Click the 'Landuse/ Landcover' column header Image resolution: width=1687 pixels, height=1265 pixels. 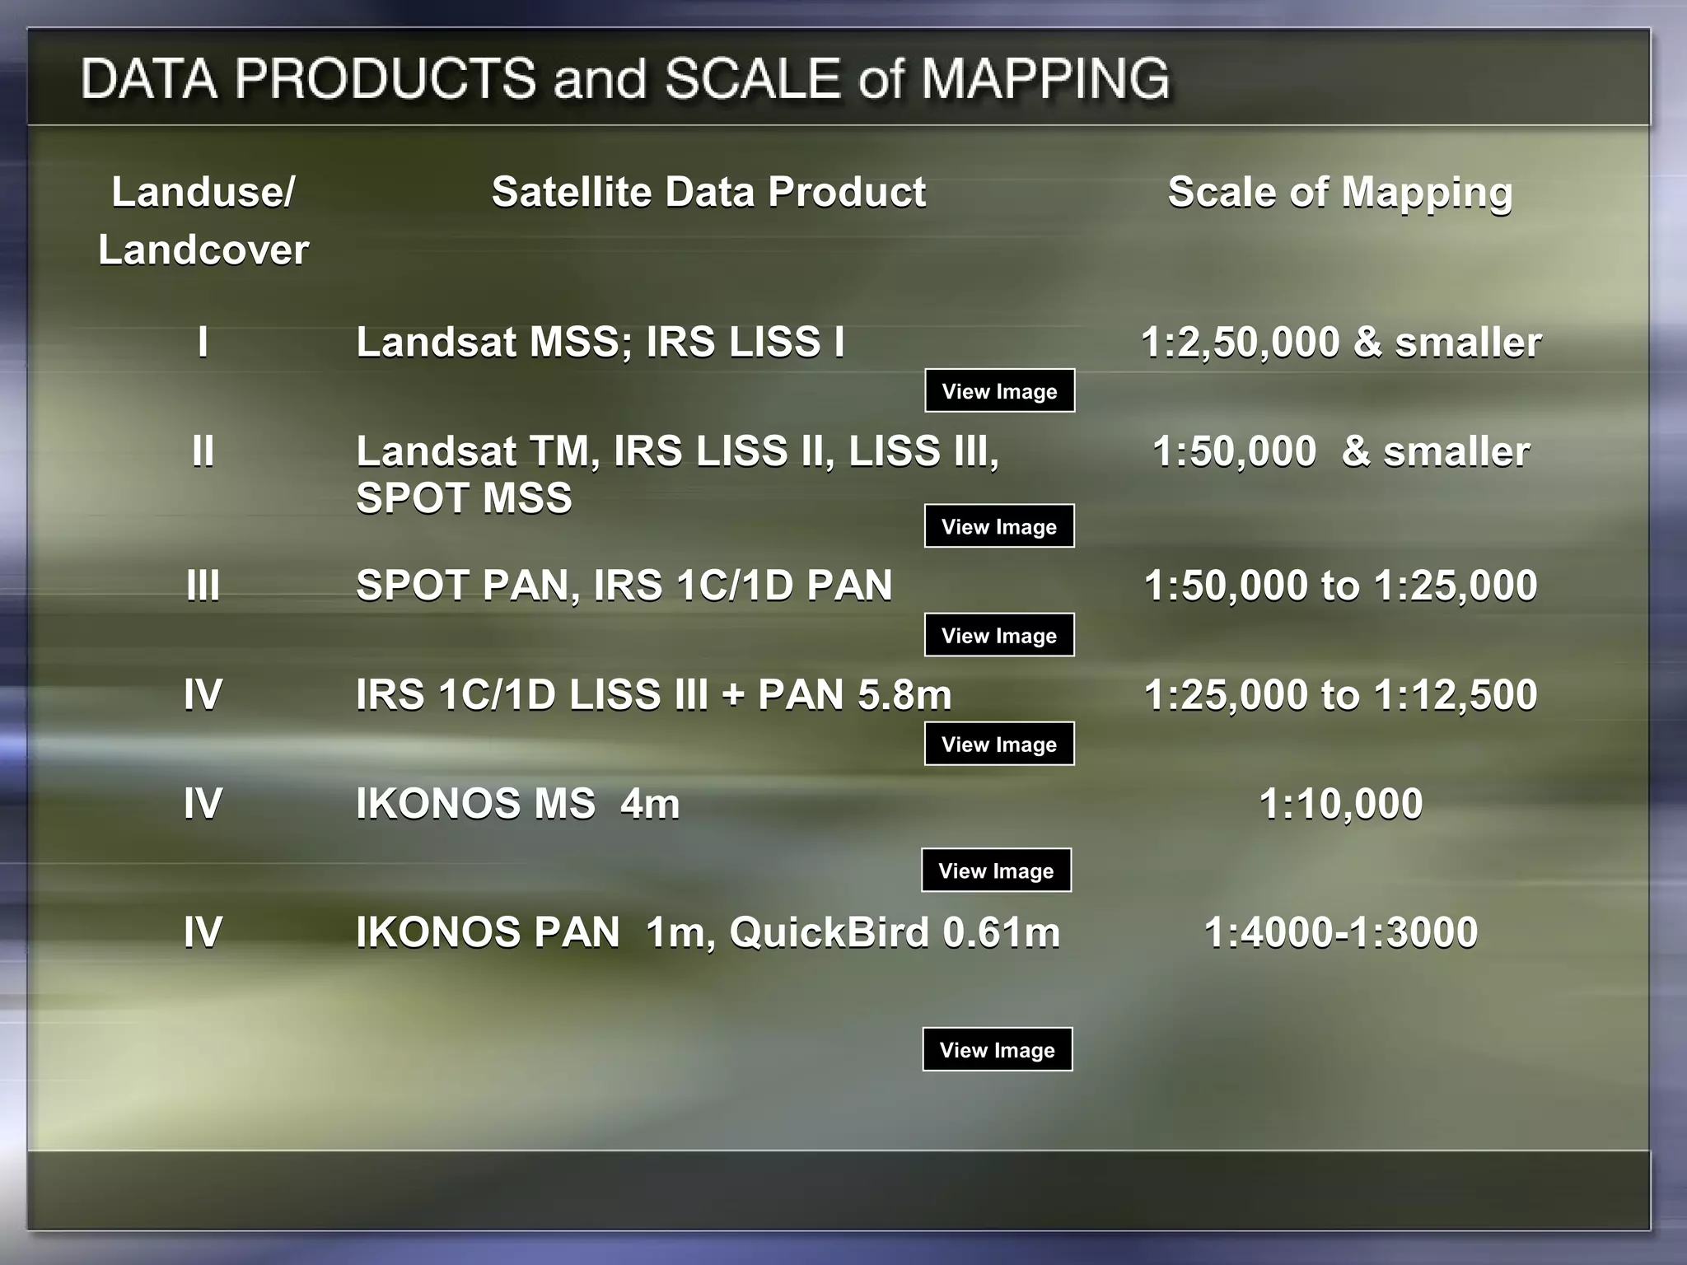coord(203,221)
